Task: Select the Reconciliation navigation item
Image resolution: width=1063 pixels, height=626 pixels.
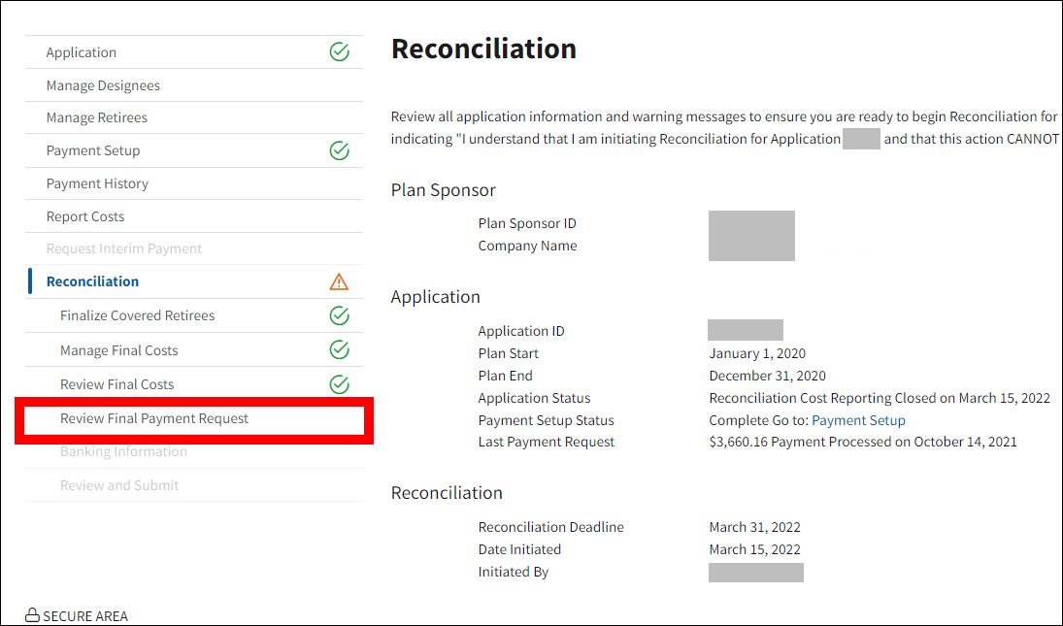Action: (x=92, y=281)
